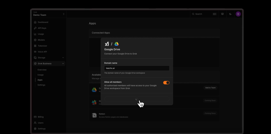Disable the Allow all members toggle
Screen dimensions: 271x134
(166, 83)
